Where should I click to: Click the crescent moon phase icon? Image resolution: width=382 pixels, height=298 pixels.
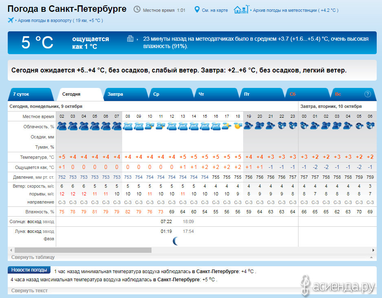(x=176, y=241)
